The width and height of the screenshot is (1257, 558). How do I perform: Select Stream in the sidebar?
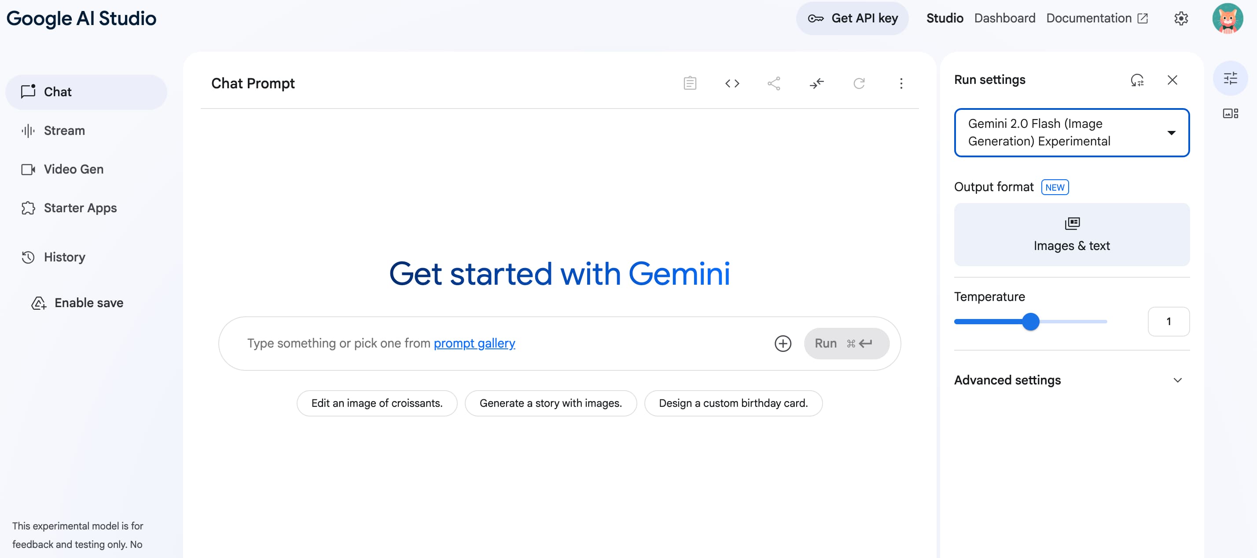(x=86, y=130)
